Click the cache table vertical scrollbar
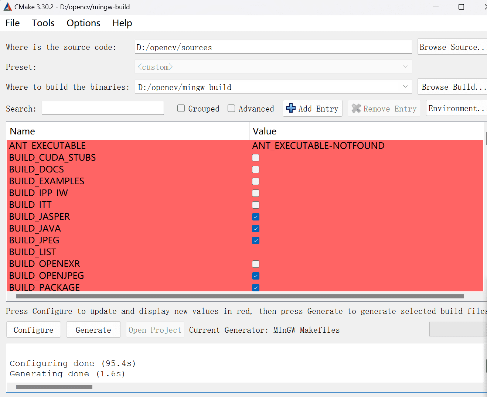Screen dimensions: 487x397 pyautogui.click(x=486, y=138)
